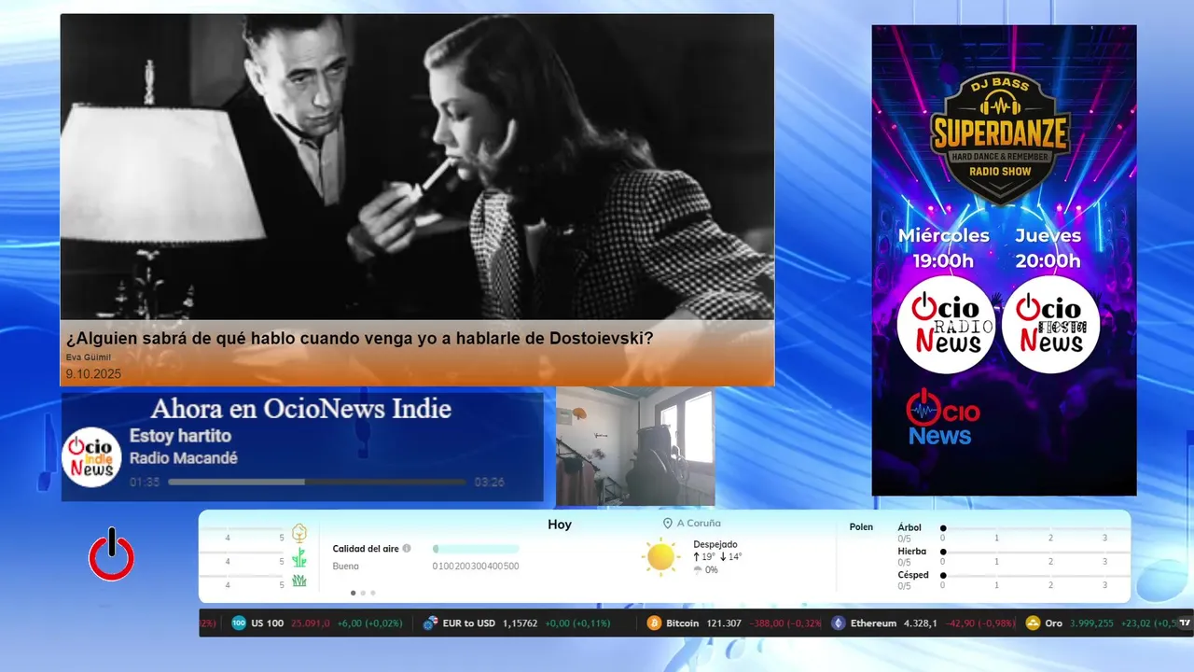Click the Oro gold bars icon
This screenshot has height=672, width=1194.
click(x=1033, y=623)
